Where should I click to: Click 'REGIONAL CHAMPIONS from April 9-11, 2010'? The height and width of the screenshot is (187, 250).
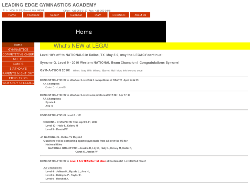click(x=70, y=122)
